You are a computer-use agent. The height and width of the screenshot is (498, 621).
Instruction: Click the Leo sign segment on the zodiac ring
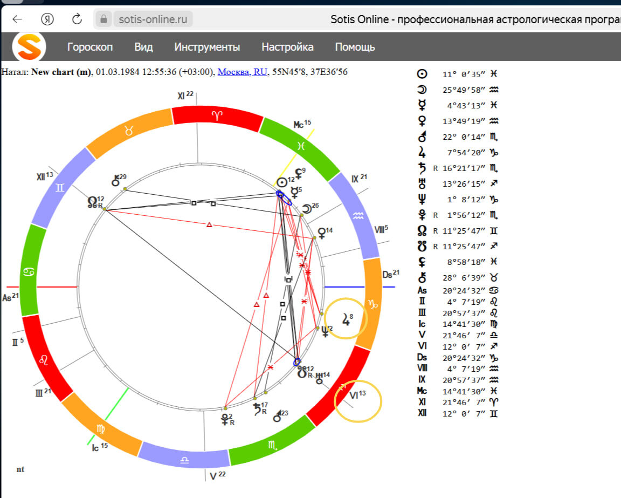(x=44, y=360)
